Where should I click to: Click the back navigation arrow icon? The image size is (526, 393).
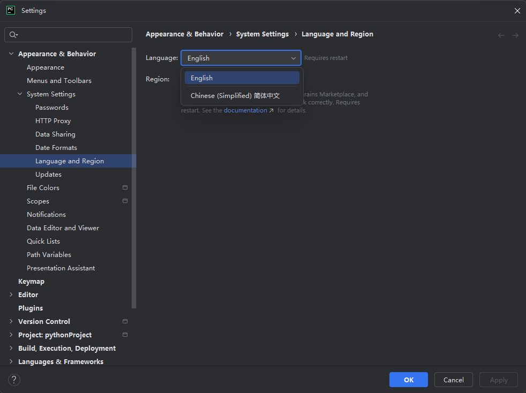point(501,35)
